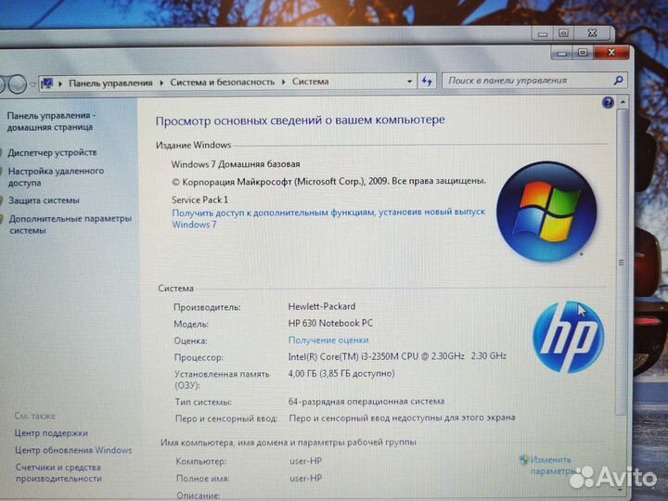Click 4,00 ГБ installed memory value
This screenshot has width=668, height=501.
click(341, 374)
